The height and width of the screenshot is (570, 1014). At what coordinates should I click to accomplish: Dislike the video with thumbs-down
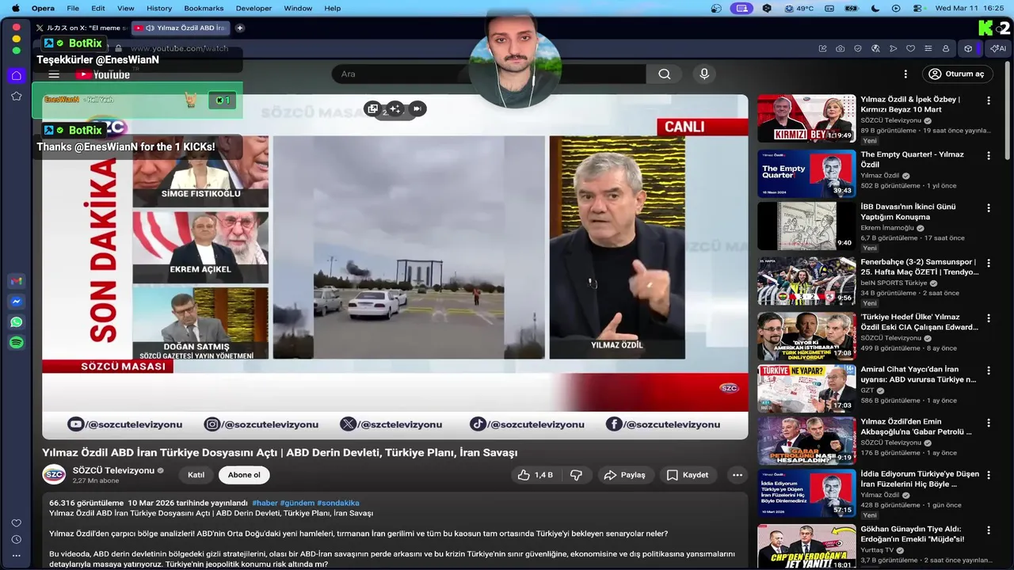[576, 475]
